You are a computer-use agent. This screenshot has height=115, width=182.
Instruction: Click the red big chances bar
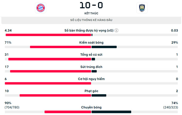click(48, 83)
